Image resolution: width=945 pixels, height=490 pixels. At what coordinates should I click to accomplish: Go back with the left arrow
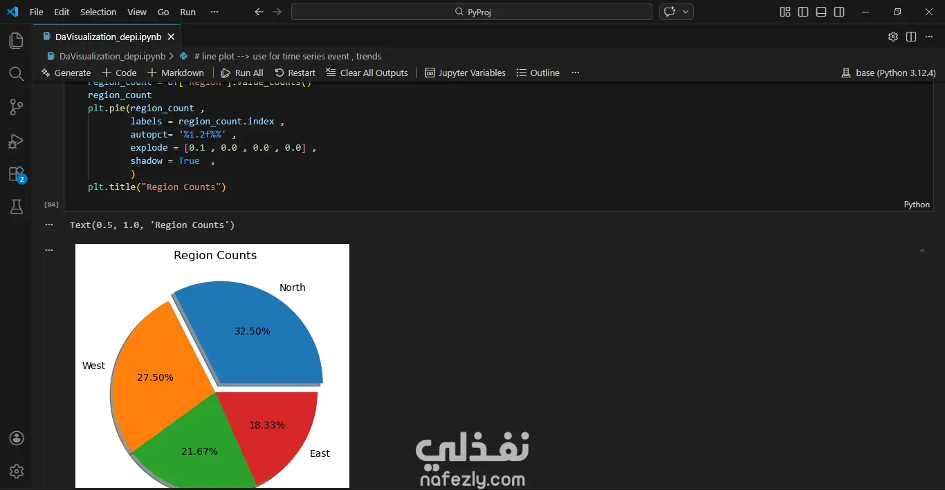259,12
